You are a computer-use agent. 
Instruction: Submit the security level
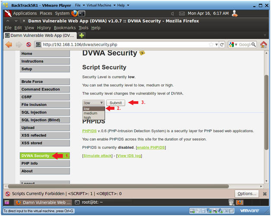(116, 103)
